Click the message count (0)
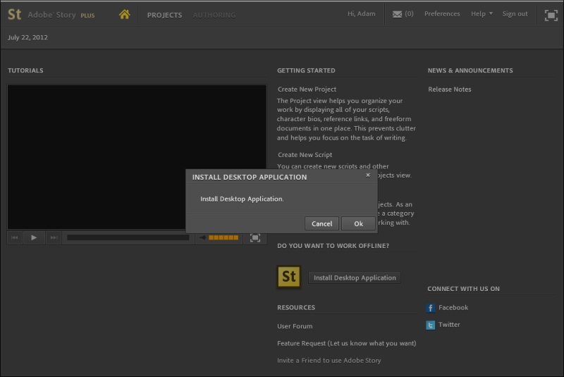 (x=409, y=13)
